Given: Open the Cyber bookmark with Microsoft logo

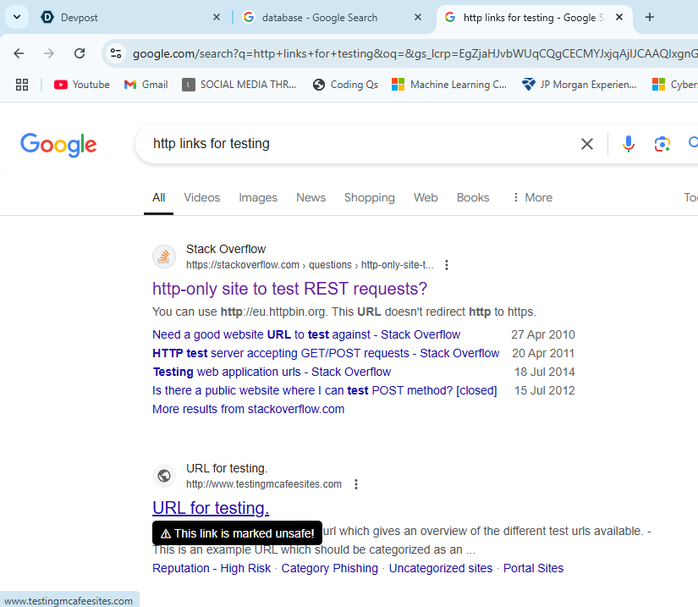Looking at the screenshot, I should coord(674,85).
